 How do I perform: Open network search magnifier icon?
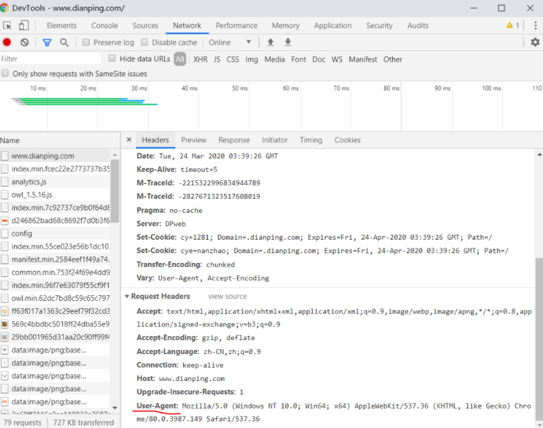(64, 42)
